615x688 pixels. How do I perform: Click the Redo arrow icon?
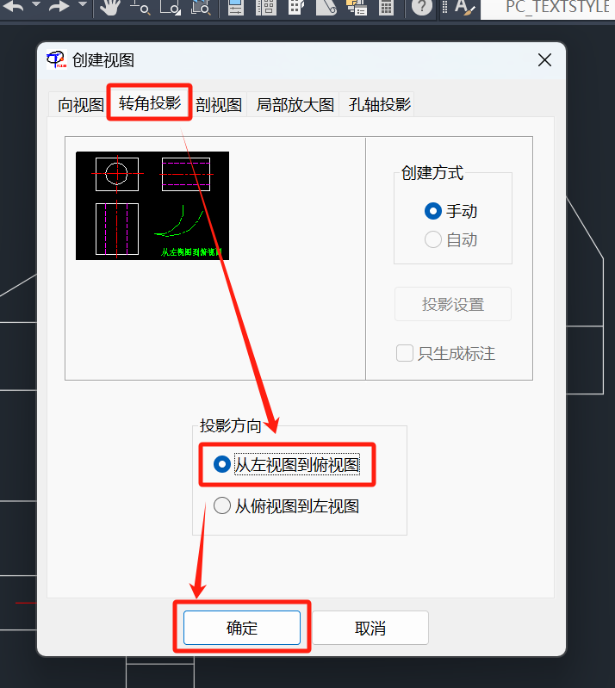(x=59, y=6)
